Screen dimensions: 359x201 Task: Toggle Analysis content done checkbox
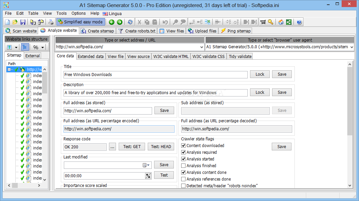coord(184,172)
